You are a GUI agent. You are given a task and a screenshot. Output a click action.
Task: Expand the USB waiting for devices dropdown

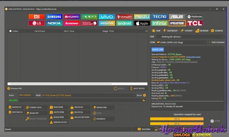pos(190,37)
